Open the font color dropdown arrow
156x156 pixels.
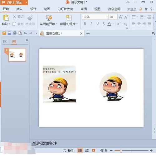coord(113,24)
